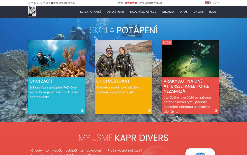This screenshot has width=247, height=155.
Task: Click the UK flag language icon
Action: [207, 2]
